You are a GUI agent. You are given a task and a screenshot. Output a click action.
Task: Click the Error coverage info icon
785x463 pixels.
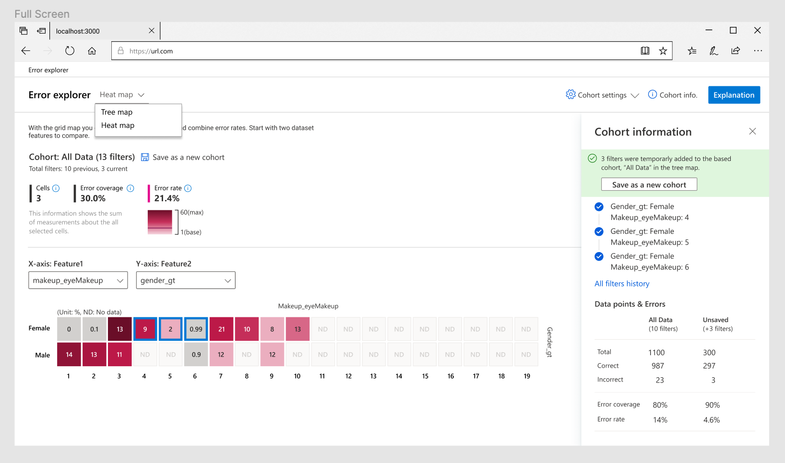pyautogui.click(x=131, y=188)
